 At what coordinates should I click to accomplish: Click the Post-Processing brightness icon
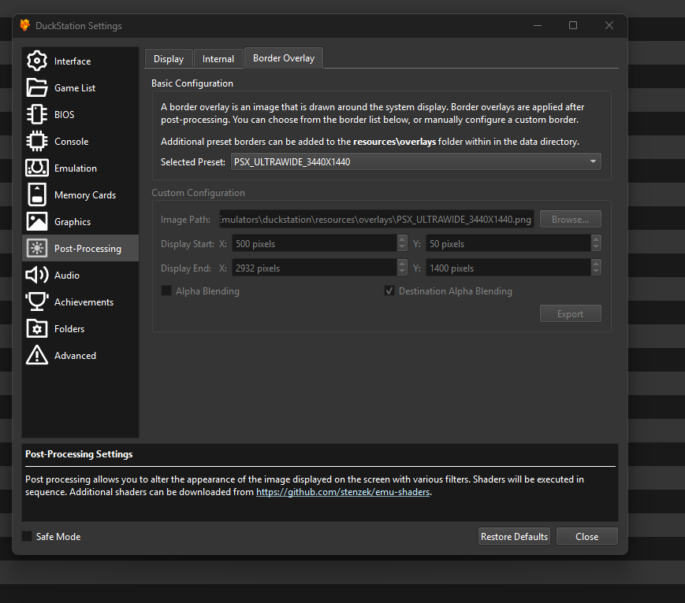pyautogui.click(x=37, y=248)
